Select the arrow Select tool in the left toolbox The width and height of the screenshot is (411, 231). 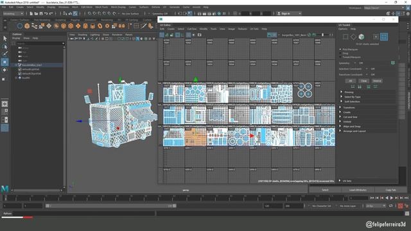pos(4,38)
